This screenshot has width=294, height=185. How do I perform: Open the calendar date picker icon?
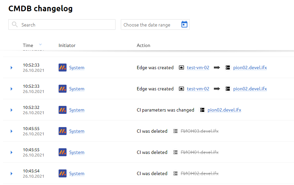184,24
